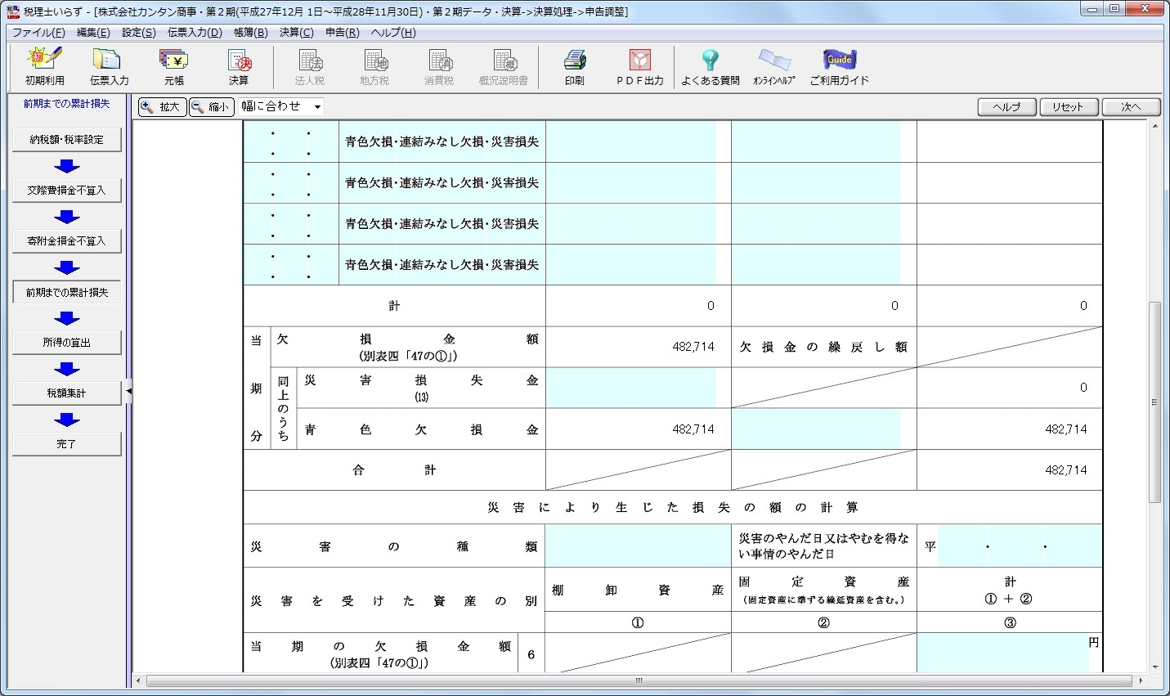
Task: Open 伝票入力 from the toolbar
Action: point(109,66)
